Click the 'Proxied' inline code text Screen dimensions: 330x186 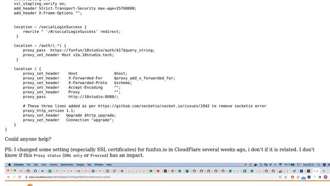tap(98, 156)
